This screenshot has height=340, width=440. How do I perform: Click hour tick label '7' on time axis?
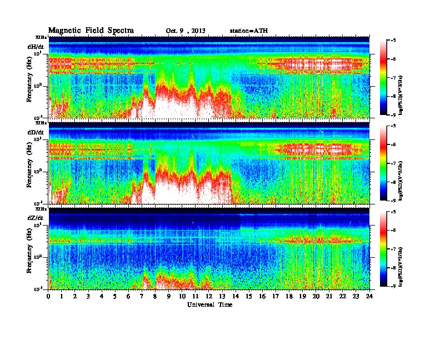pos(142,296)
